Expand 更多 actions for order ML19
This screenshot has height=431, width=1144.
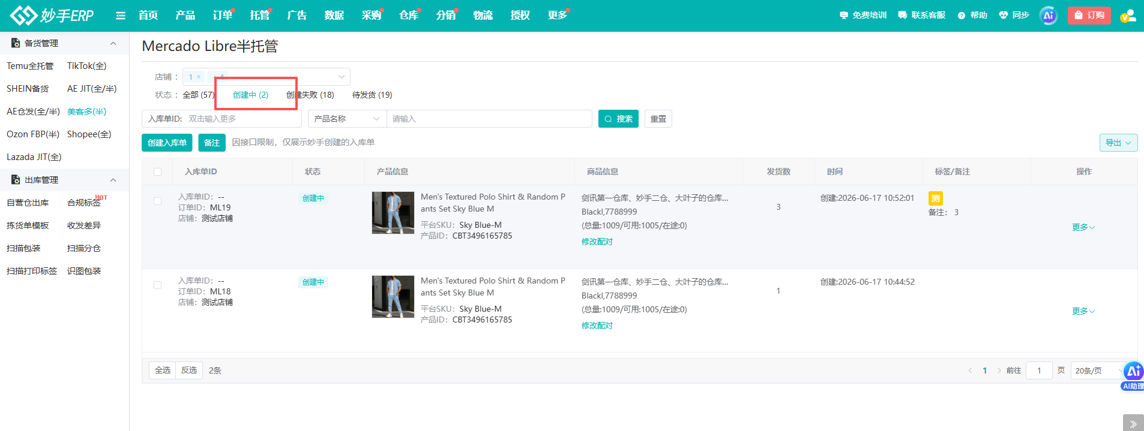point(1083,227)
